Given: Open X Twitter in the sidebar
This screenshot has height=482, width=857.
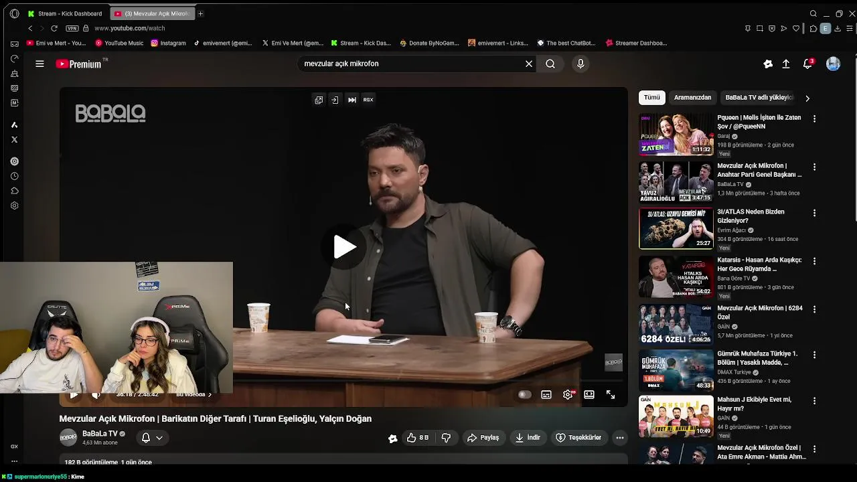Looking at the screenshot, I should (x=14, y=140).
